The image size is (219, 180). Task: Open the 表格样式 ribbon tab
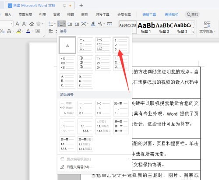click(x=172, y=14)
